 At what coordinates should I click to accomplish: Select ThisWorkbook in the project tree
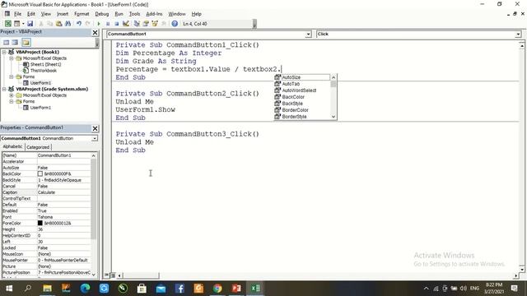click(44, 71)
